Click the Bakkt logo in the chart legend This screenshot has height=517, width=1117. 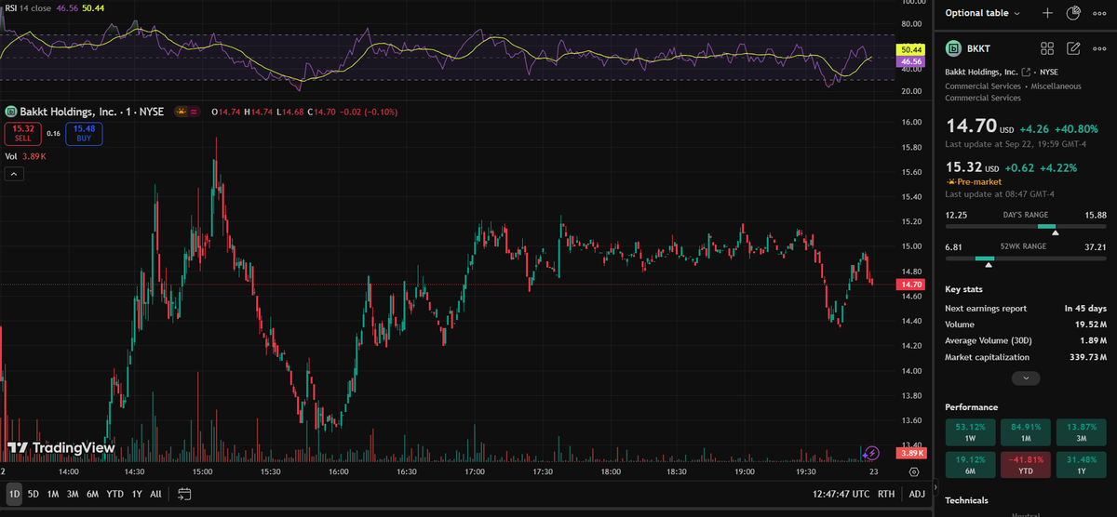click(x=12, y=112)
